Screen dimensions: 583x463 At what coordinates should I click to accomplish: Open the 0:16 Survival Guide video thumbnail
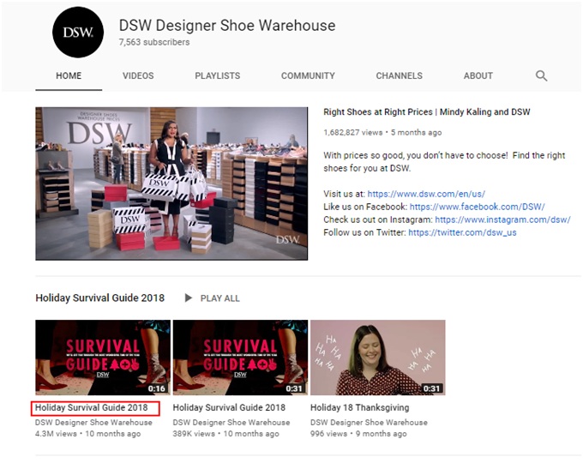click(x=103, y=358)
